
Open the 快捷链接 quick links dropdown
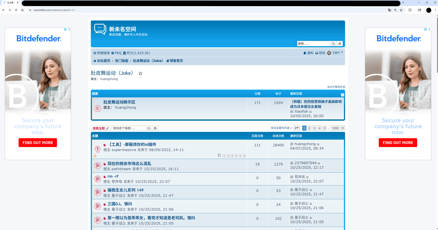102,53
